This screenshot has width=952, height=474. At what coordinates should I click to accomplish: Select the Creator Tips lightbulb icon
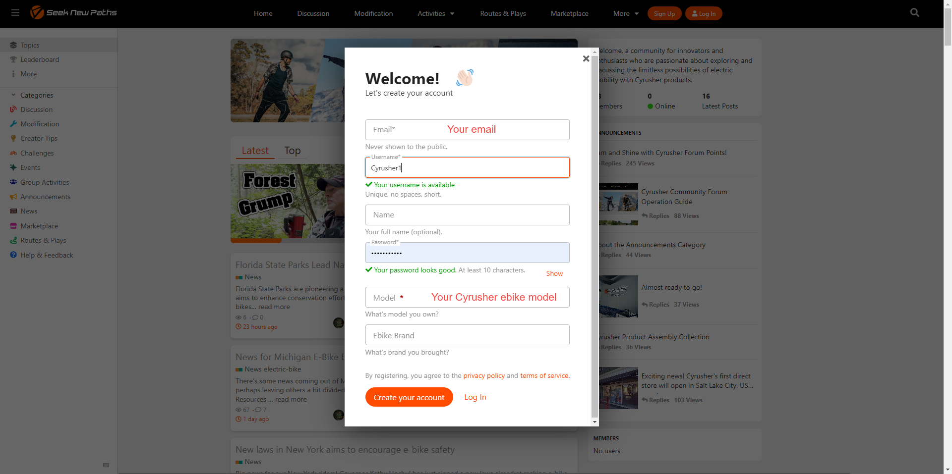pos(13,139)
